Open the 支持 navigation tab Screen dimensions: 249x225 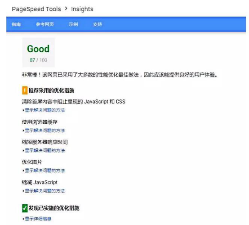click(98, 24)
